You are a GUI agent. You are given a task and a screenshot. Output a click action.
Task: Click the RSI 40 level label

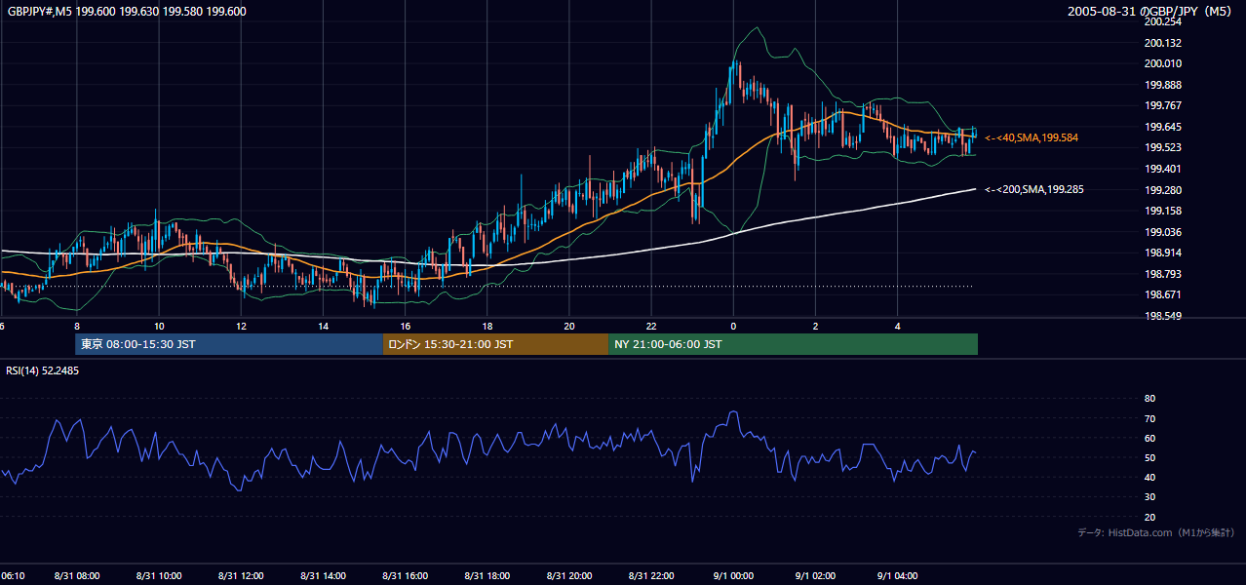(x=1149, y=477)
